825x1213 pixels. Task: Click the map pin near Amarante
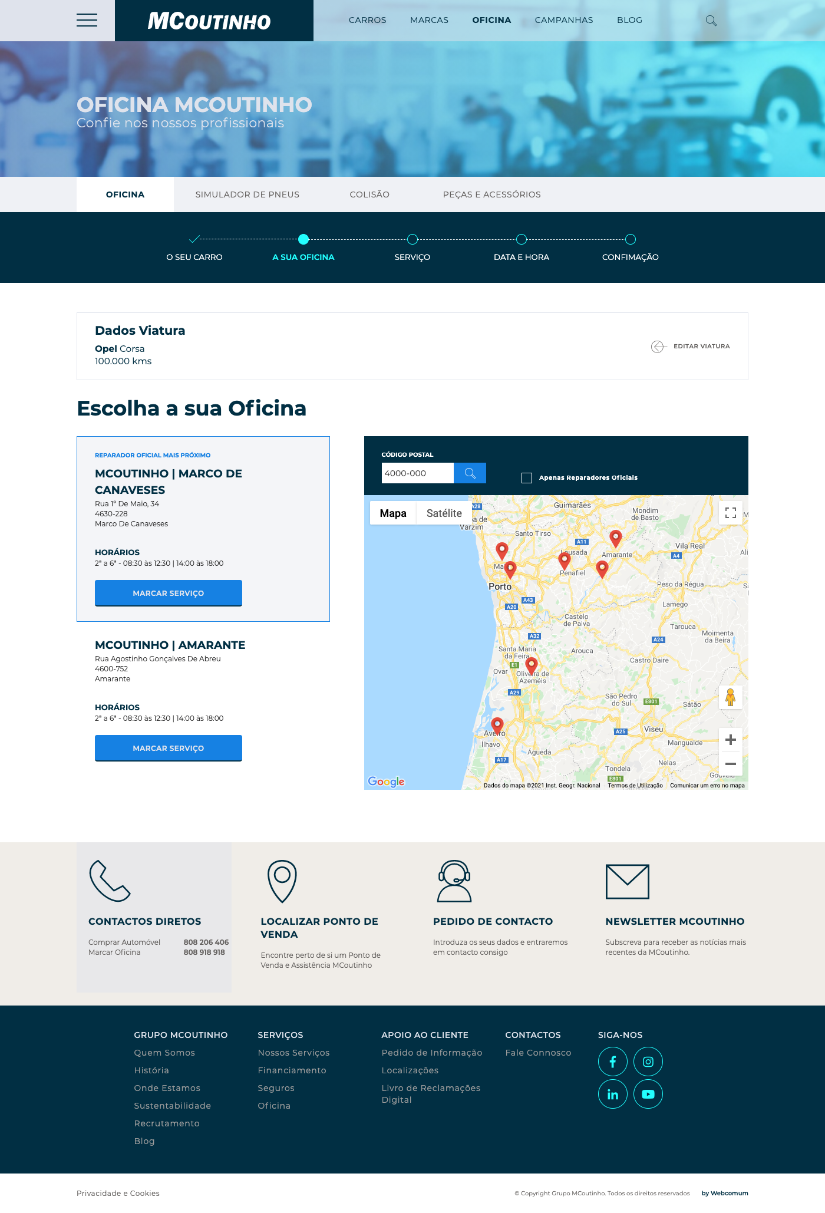click(615, 538)
